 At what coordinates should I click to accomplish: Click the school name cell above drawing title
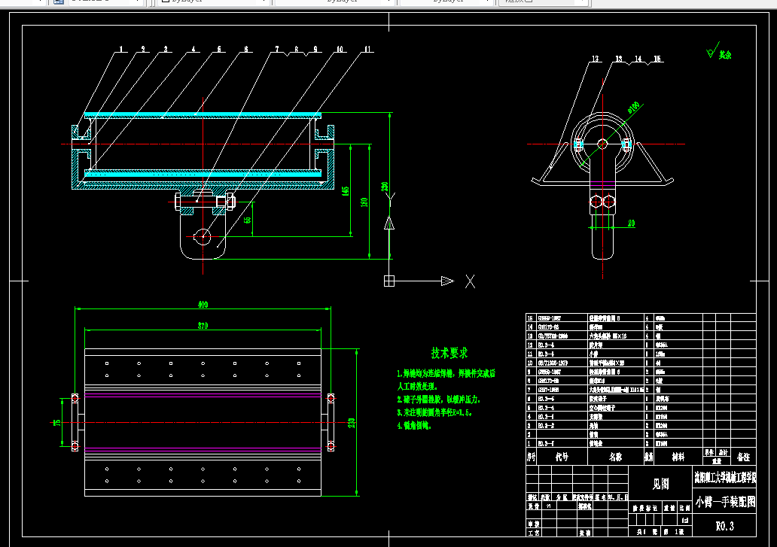(724, 477)
